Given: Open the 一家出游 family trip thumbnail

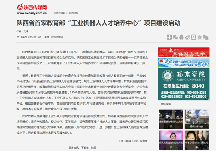Looking at the screenshot, I should (x=197, y=119).
